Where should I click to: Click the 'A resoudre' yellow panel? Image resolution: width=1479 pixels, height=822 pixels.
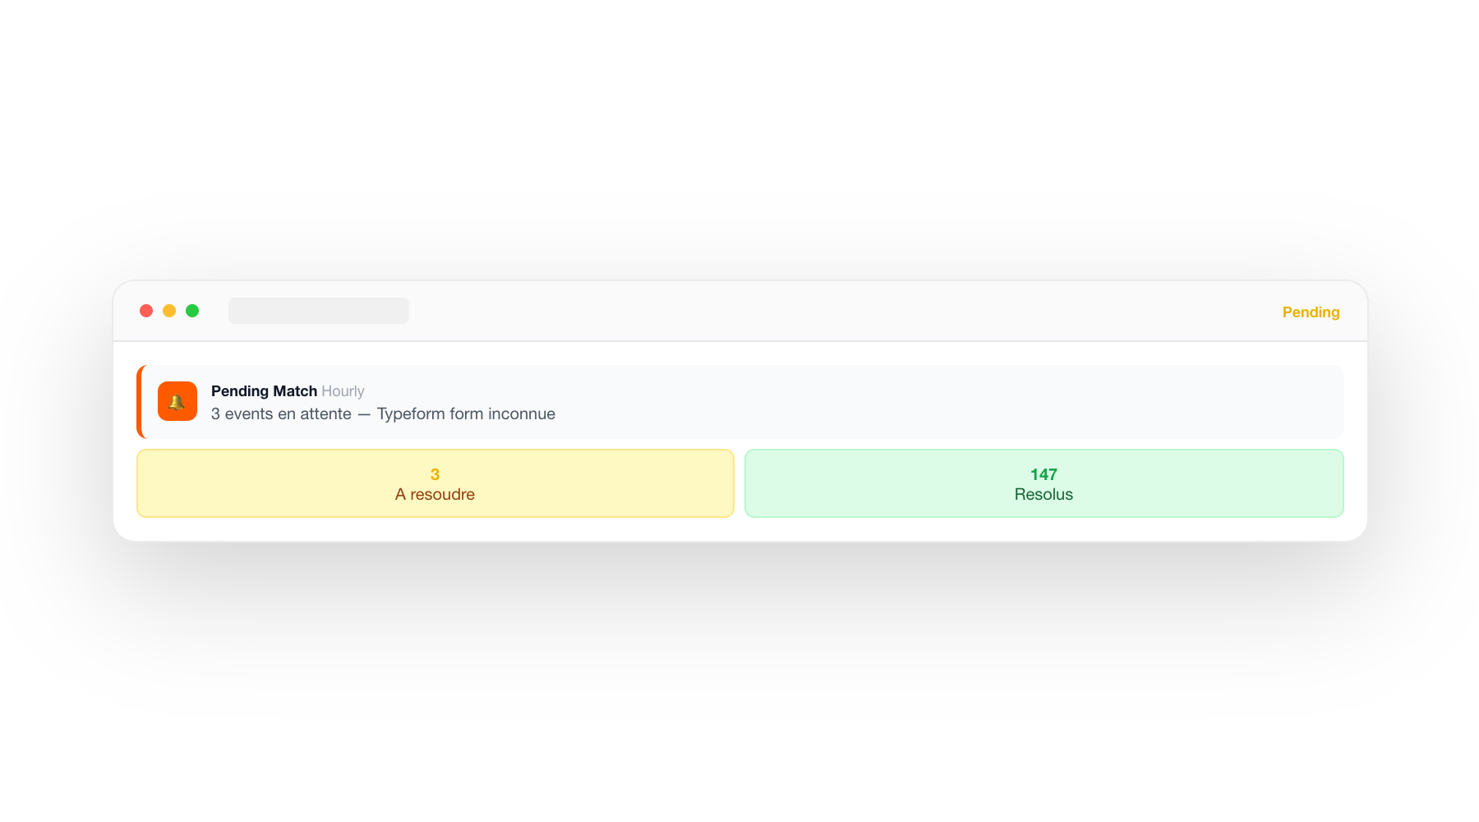[x=435, y=483]
